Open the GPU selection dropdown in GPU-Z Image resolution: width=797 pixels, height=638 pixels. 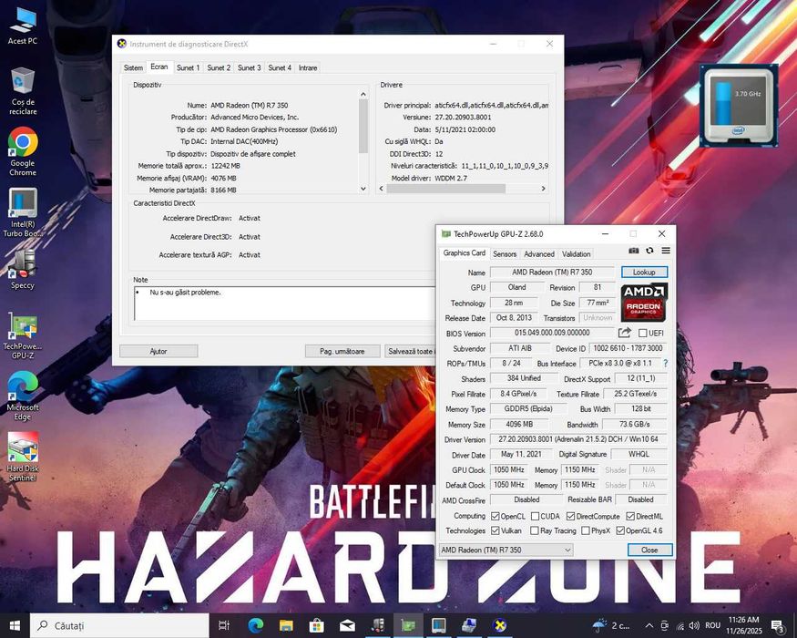pos(506,550)
